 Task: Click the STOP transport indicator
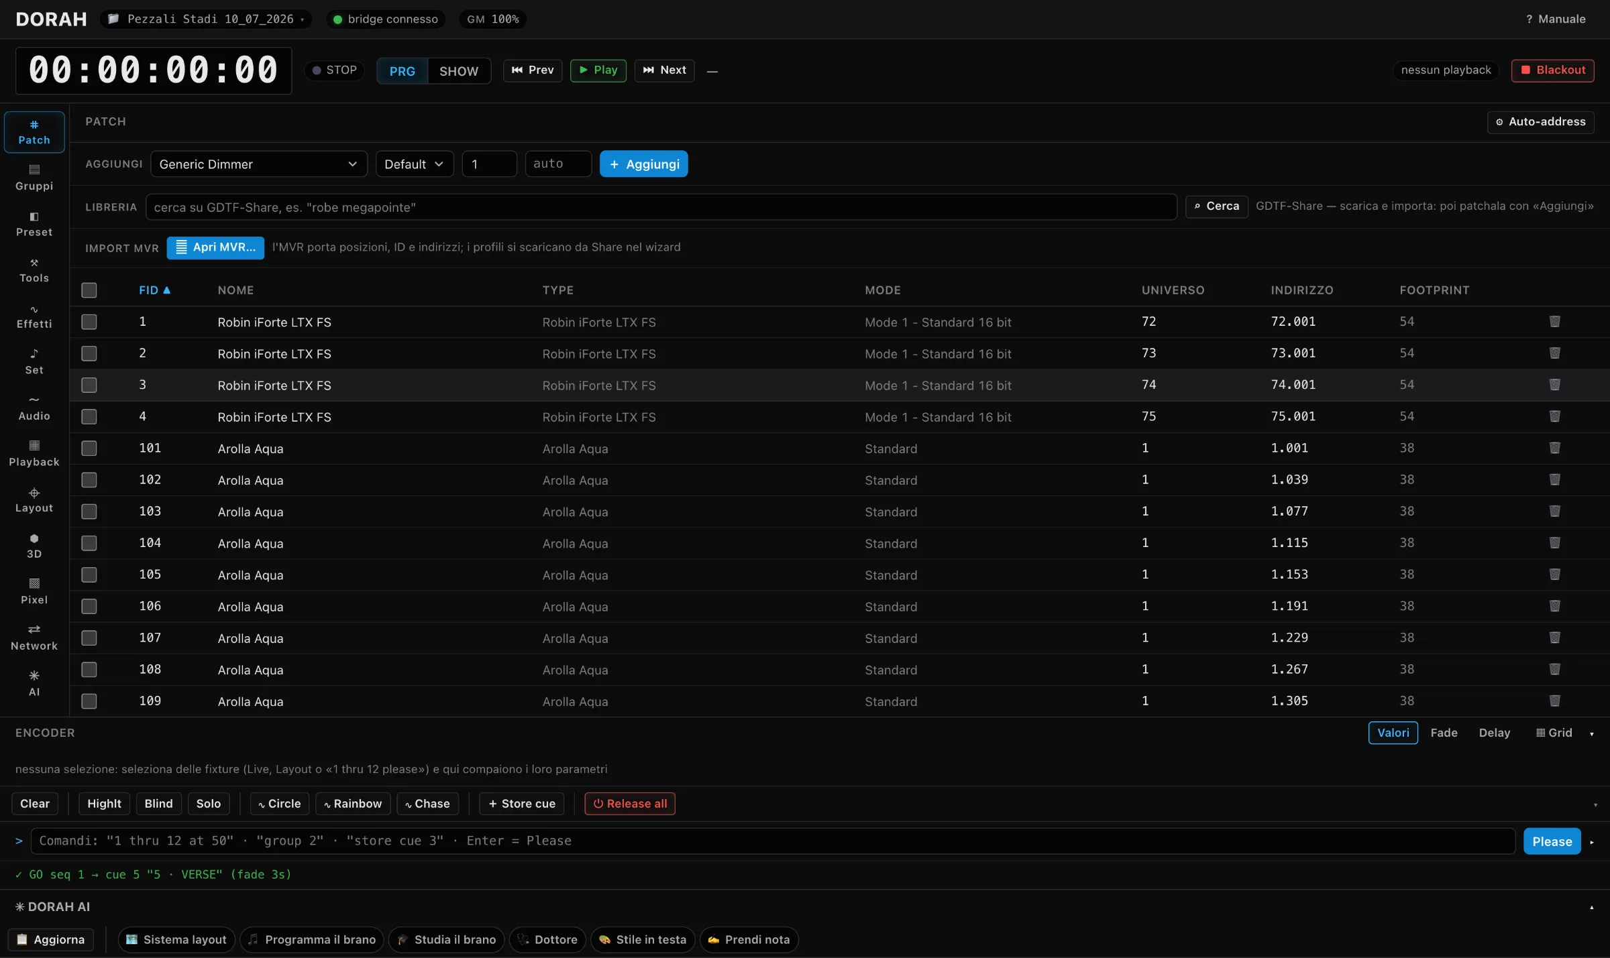coord(334,70)
